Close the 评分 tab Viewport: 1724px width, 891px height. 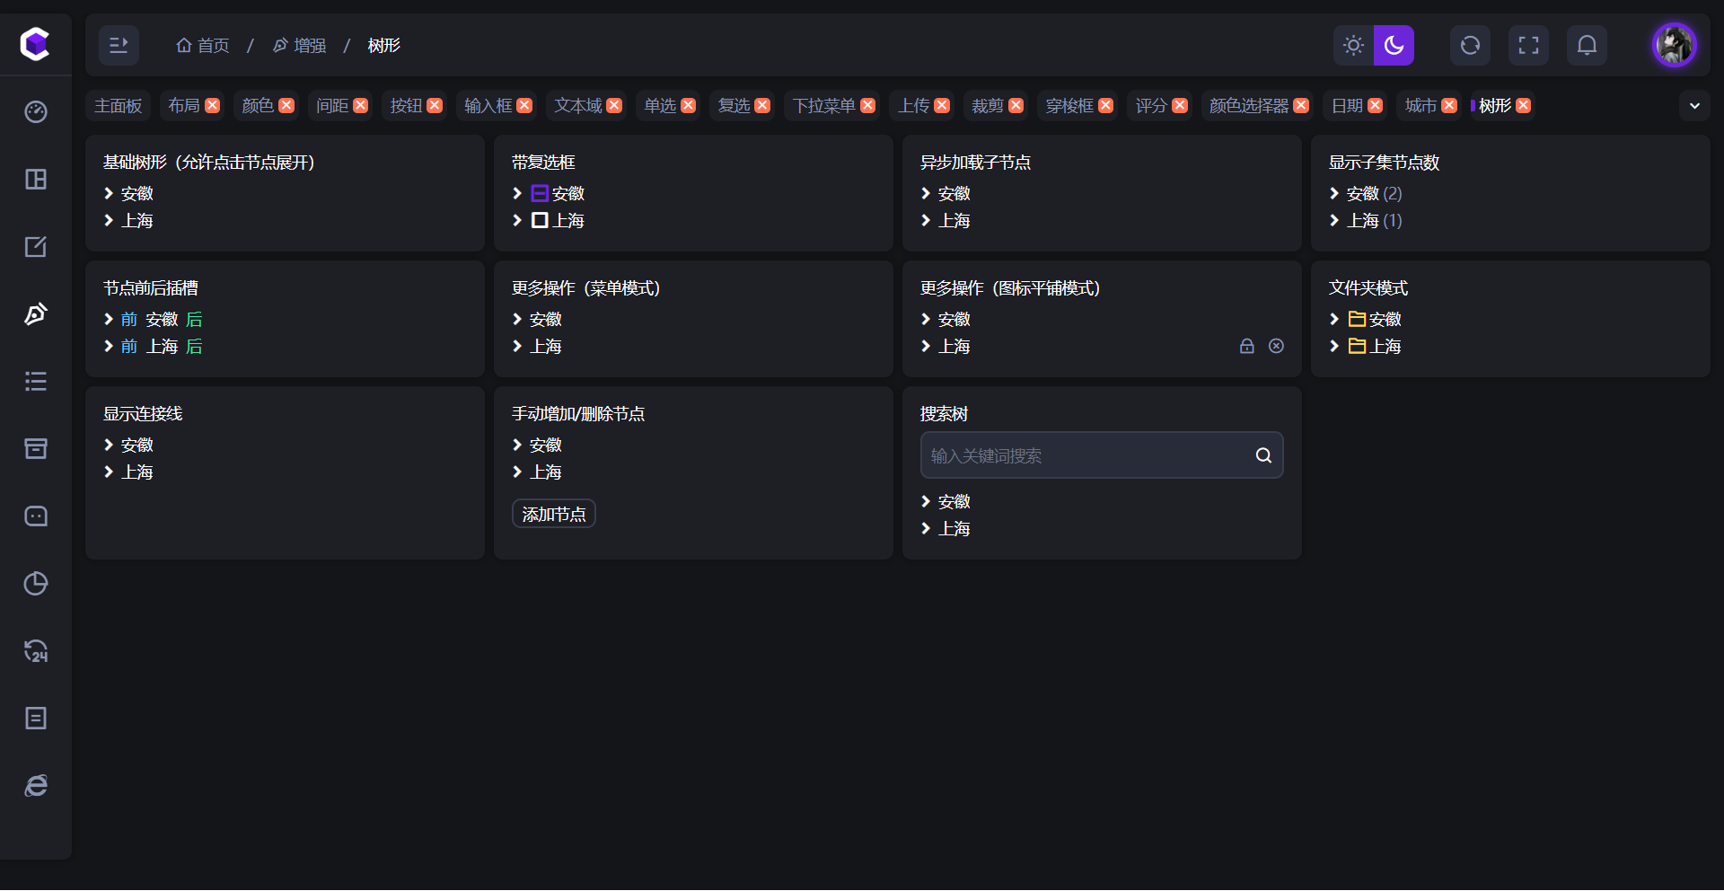[1180, 106]
